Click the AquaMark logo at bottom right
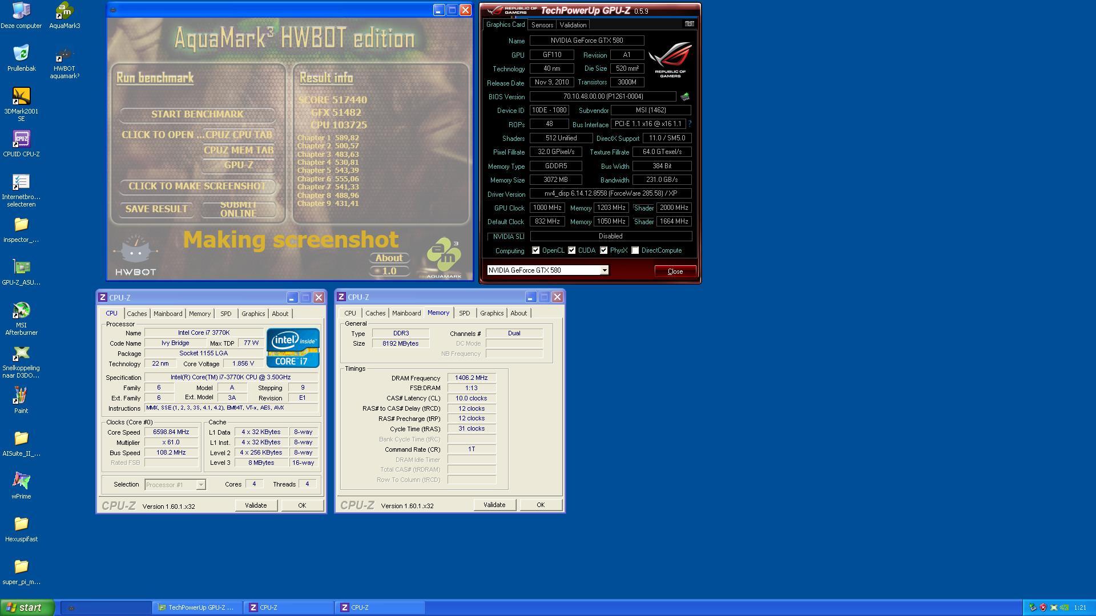This screenshot has height=616, width=1096. coord(444,258)
